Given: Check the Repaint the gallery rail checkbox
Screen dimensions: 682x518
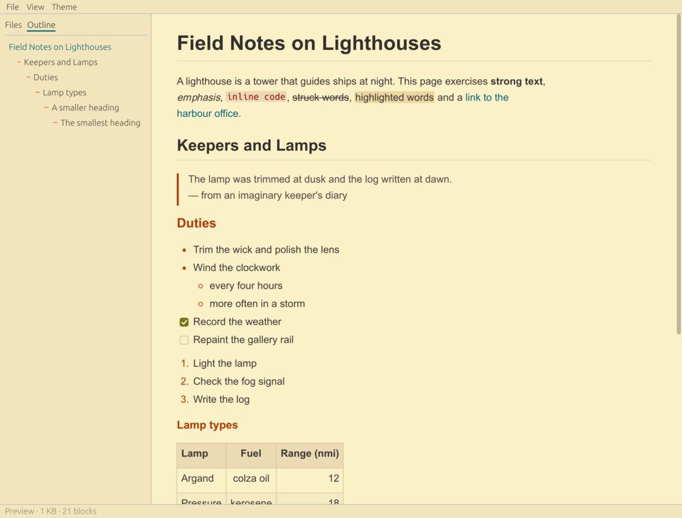Looking at the screenshot, I should (x=184, y=340).
